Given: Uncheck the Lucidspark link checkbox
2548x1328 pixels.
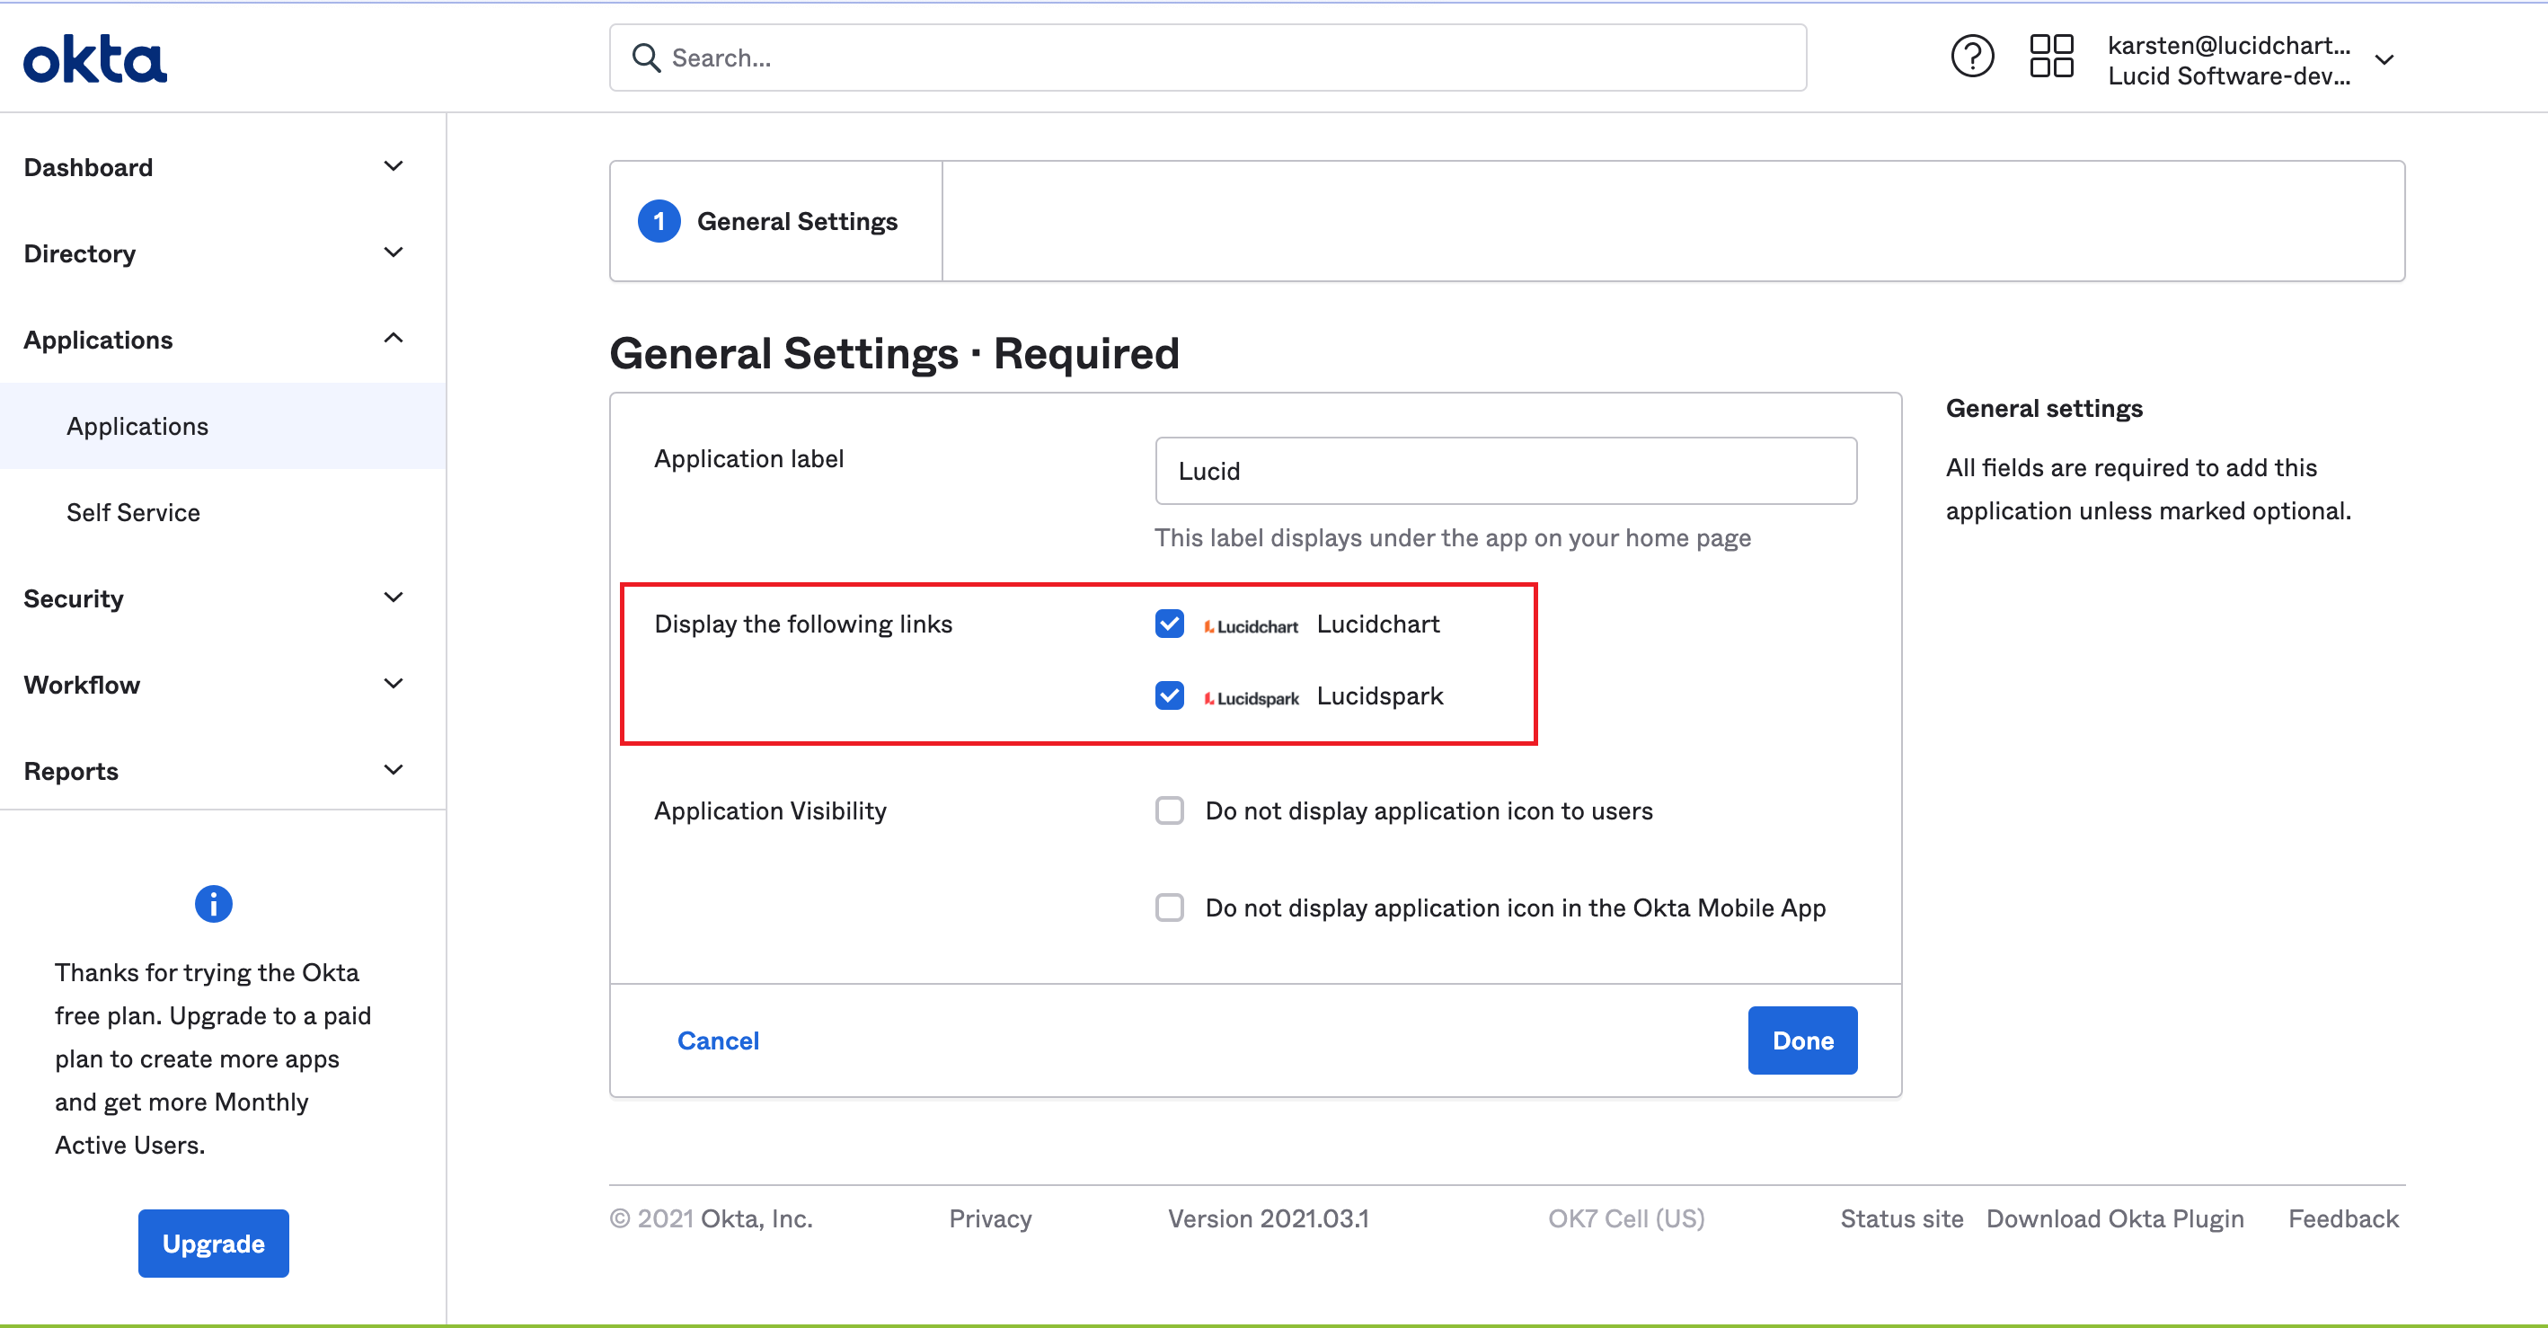Looking at the screenshot, I should point(1169,695).
